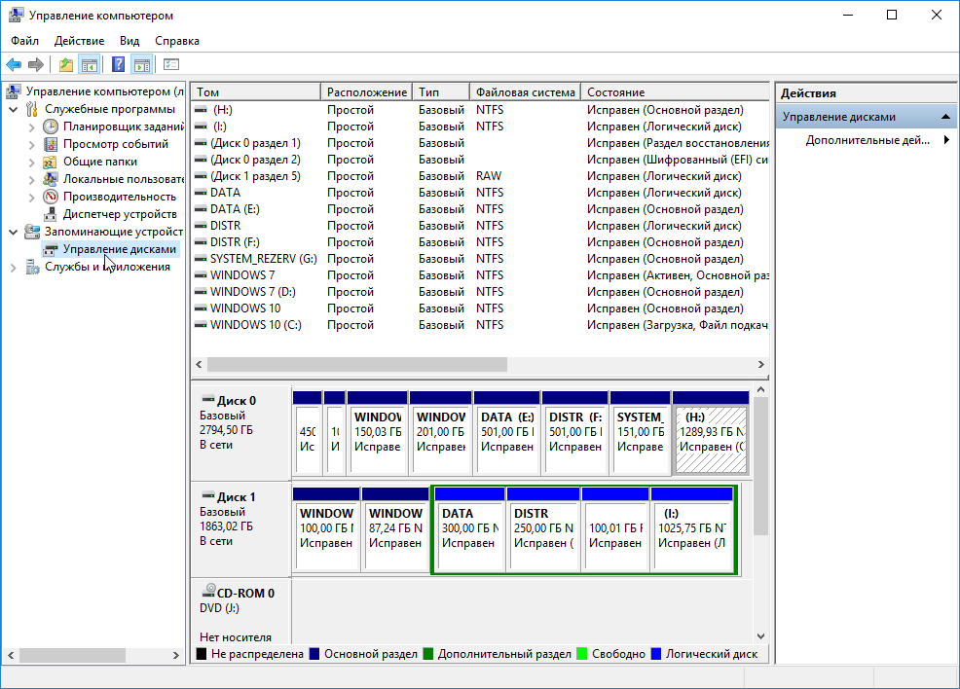
Task: Select the (H:) 1289,93 ГБ partition on Диск 0
Action: tap(711, 433)
